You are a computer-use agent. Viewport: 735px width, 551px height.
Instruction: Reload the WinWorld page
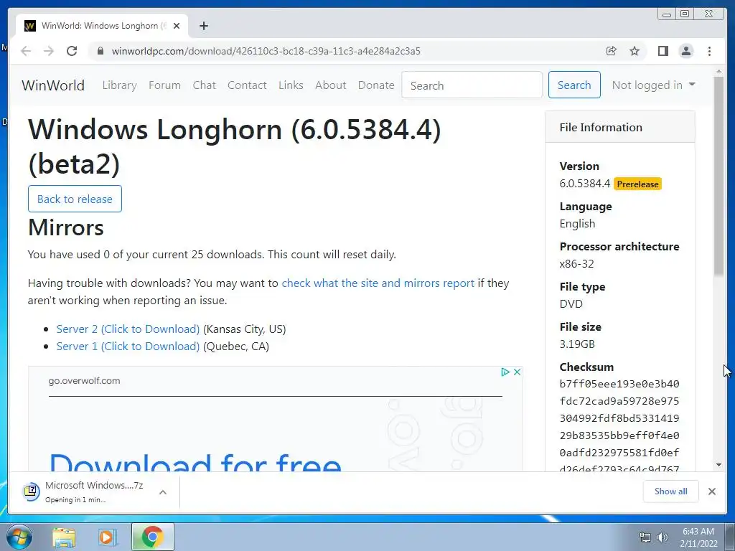[72, 51]
